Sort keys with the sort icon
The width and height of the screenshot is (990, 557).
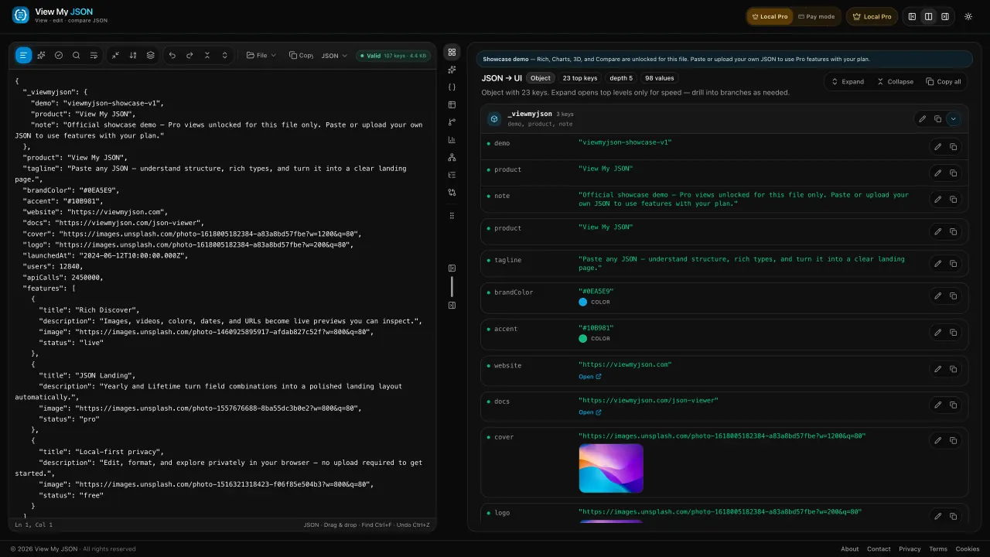point(133,55)
